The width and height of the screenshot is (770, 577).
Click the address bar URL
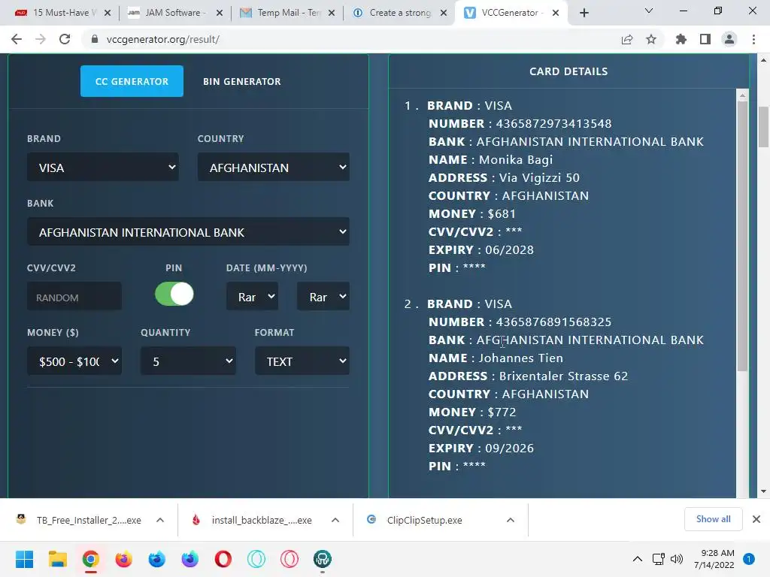point(162,39)
